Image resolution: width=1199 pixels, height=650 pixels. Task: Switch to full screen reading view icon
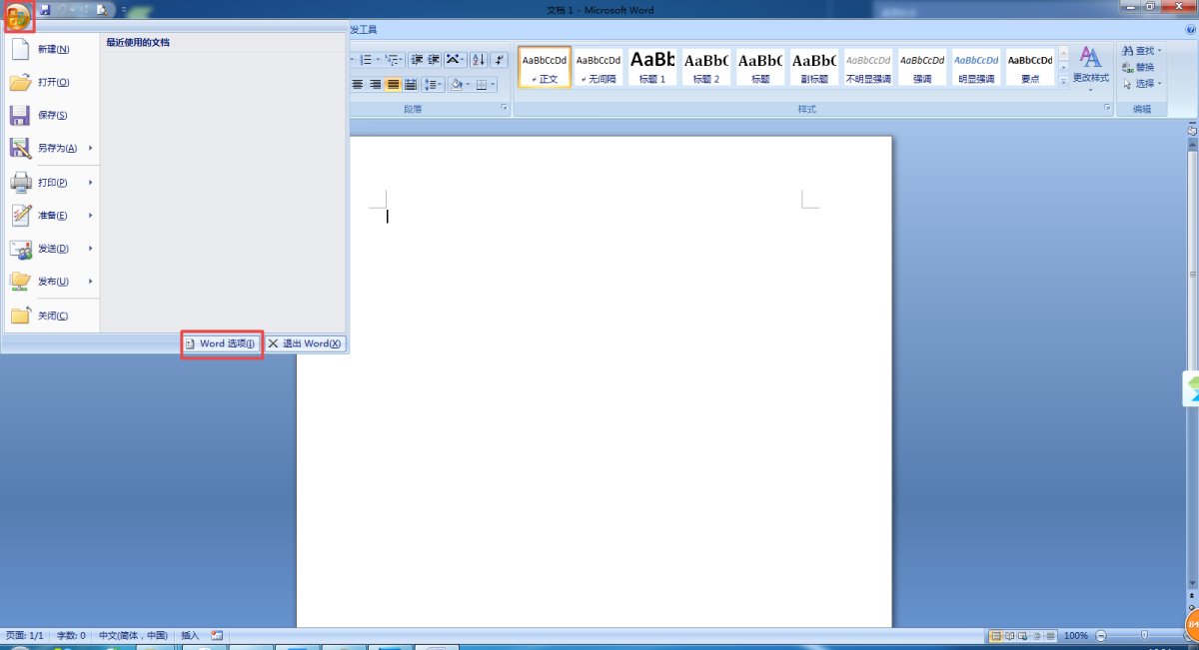(1009, 636)
